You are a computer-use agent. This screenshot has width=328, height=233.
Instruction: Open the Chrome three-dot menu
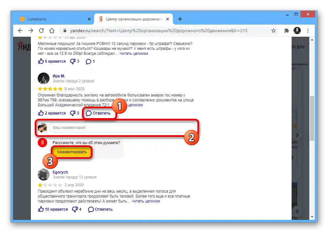tap(308, 31)
